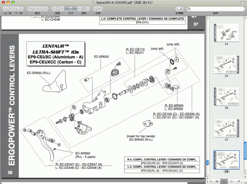Switch sidebar to table of contents view

pyautogui.click(x=232, y=181)
